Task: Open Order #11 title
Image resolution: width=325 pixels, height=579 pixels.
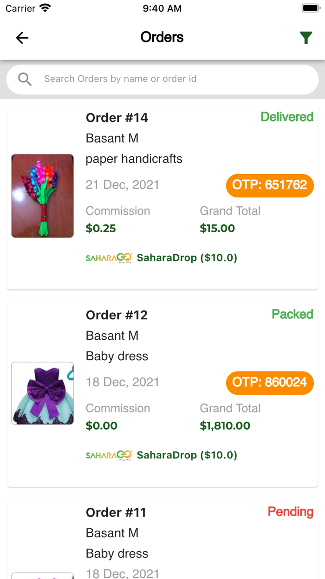Action: click(x=116, y=512)
